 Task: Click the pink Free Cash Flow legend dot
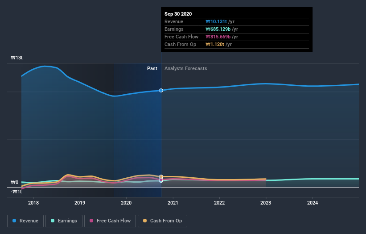[91, 221]
